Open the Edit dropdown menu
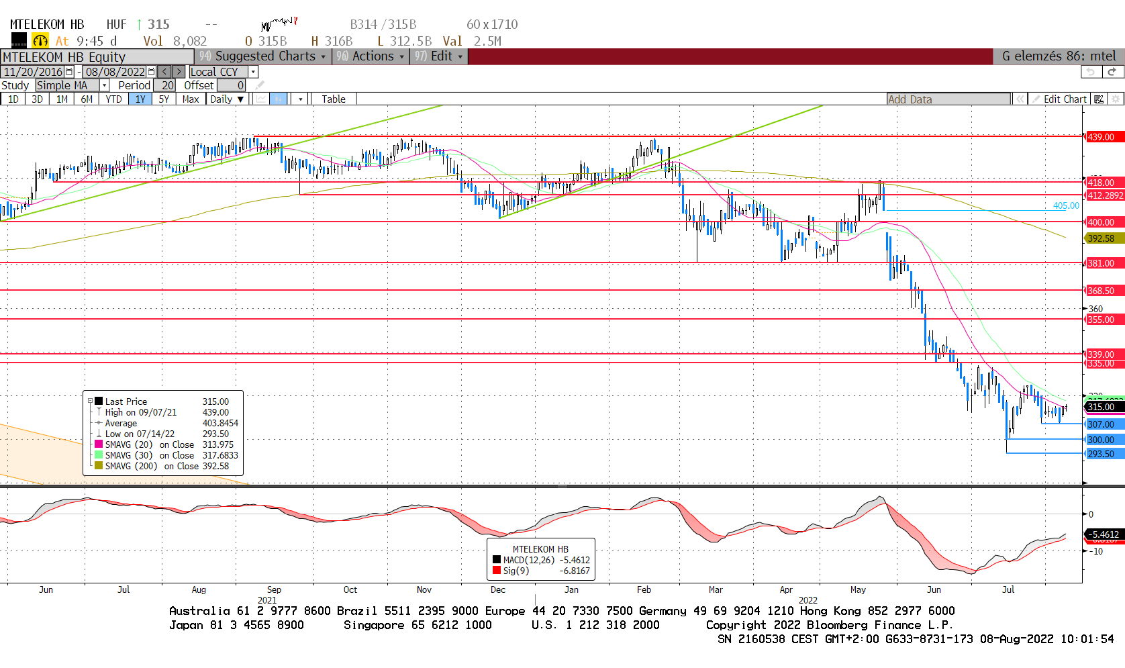Image resolution: width=1125 pixels, height=668 pixels. (x=439, y=56)
